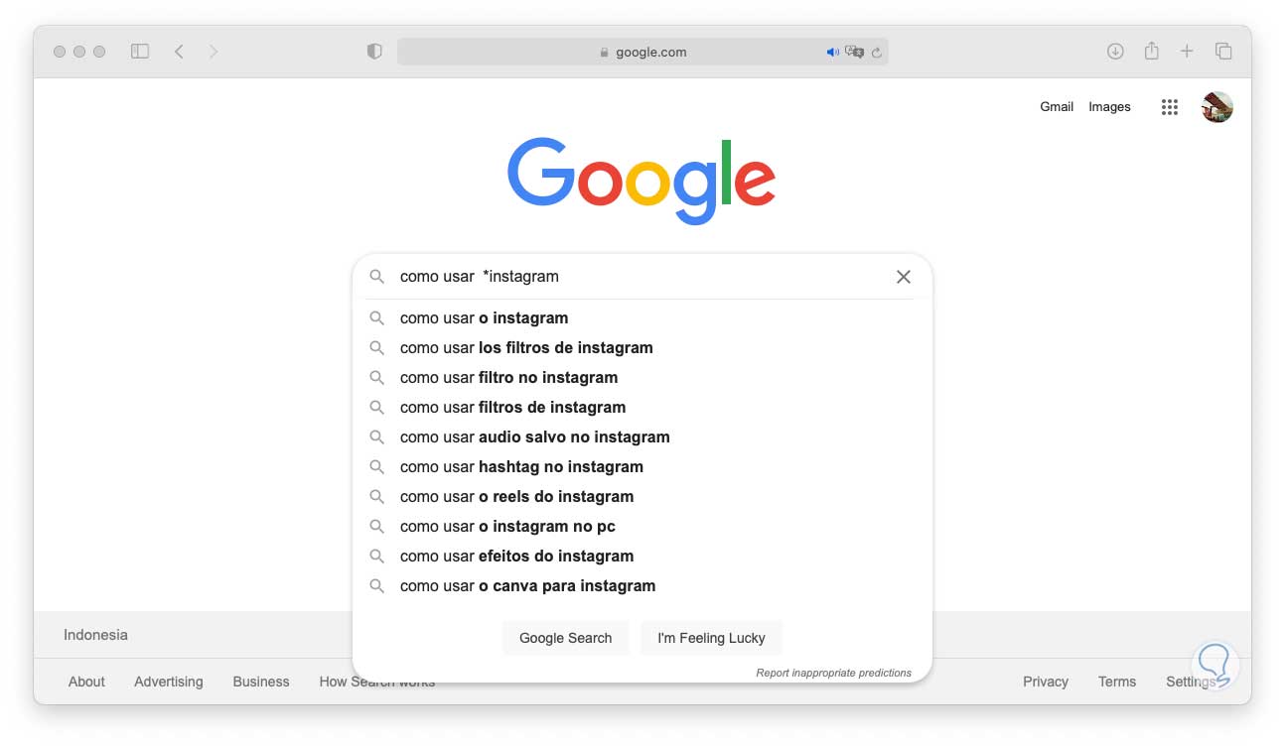Show the Safari sidebar
Screen dimensions: 1285x746
[140, 52]
